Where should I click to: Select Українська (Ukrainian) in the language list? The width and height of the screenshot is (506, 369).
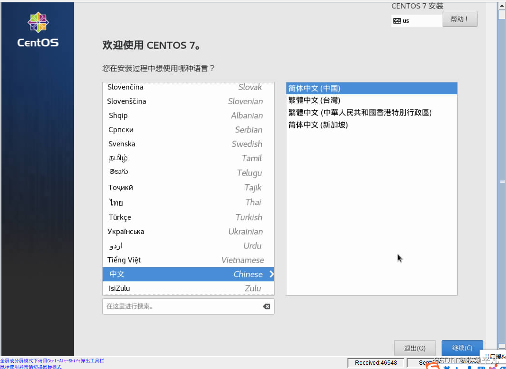[x=188, y=232]
